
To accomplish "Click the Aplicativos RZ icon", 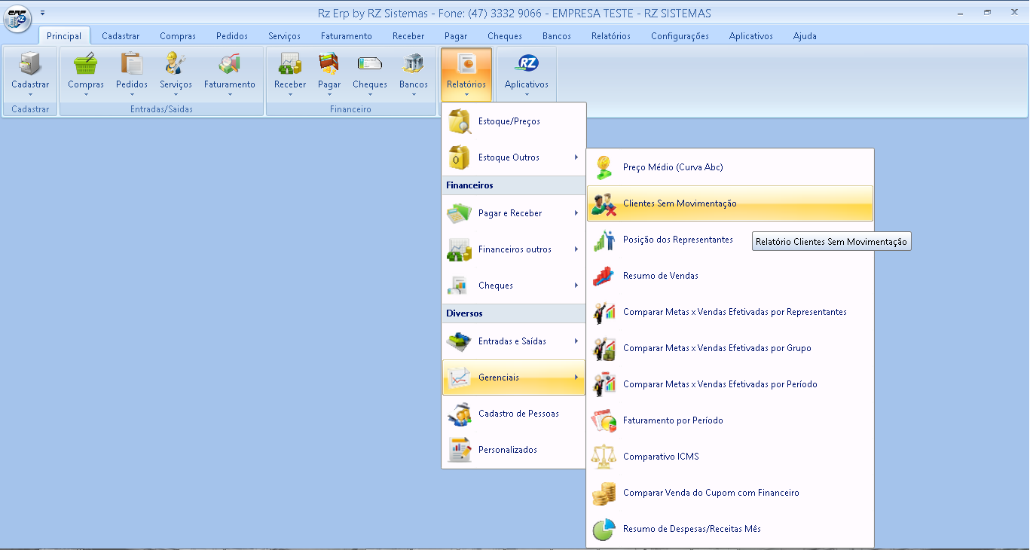I will click(527, 64).
